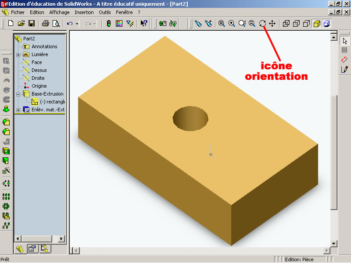Image resolution: width=351 pixels, height=263 pixels.
Task: Open the Edit Color palette icon
Action: tap(119, 23)
